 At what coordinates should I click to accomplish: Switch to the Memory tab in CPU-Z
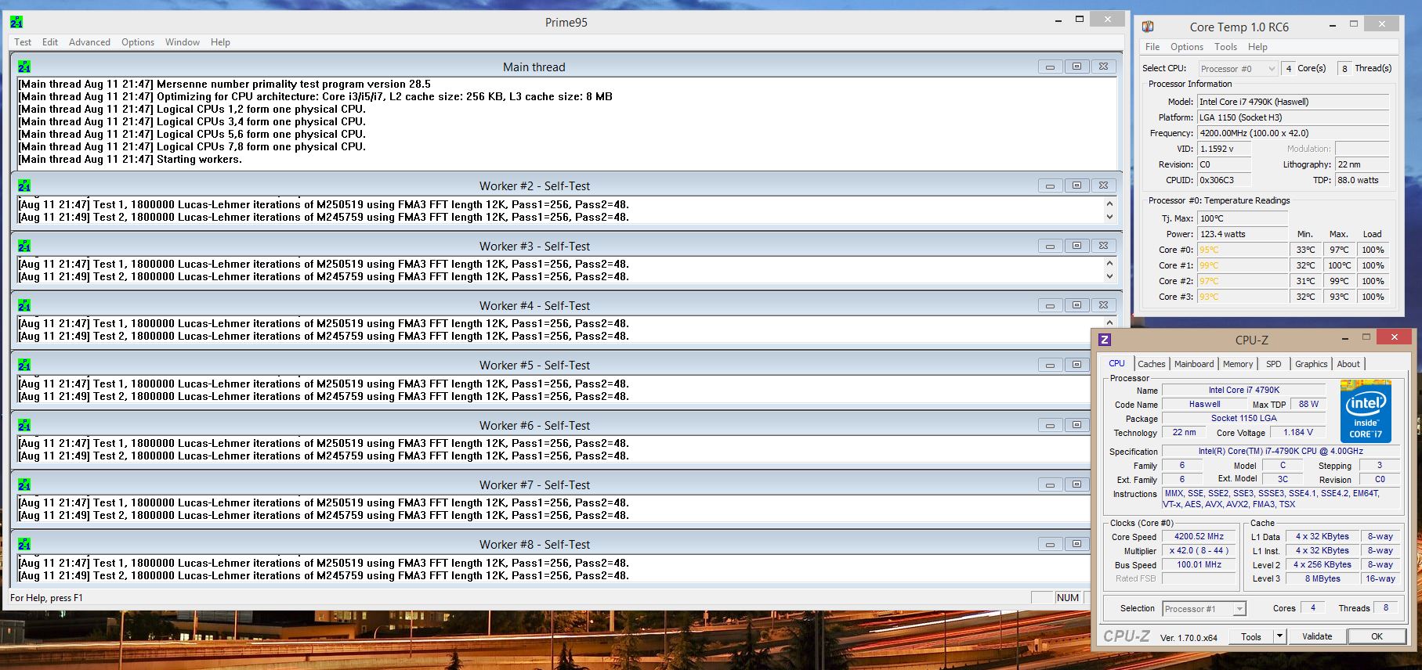1238,364
